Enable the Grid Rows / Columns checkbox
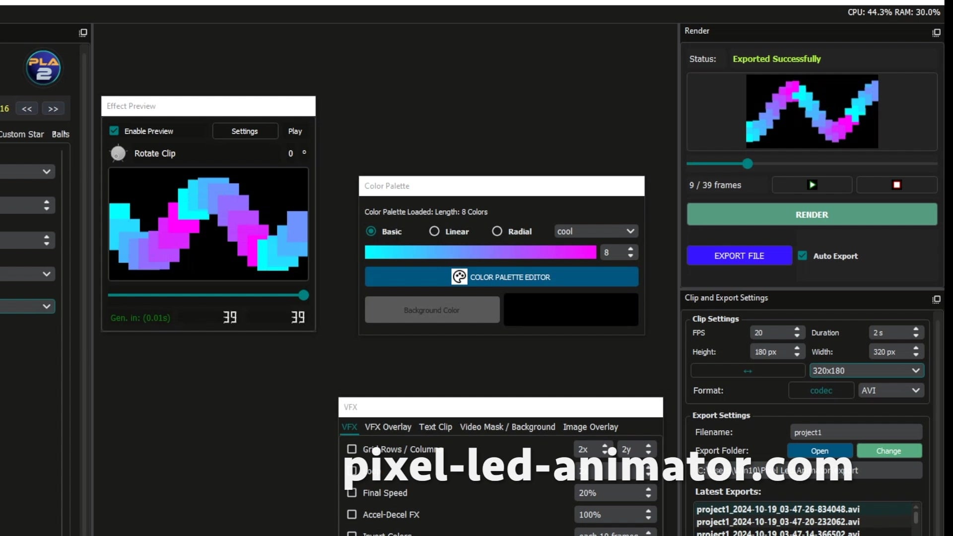The height and width of the screenshot is (536, 953). click(352, 449)
